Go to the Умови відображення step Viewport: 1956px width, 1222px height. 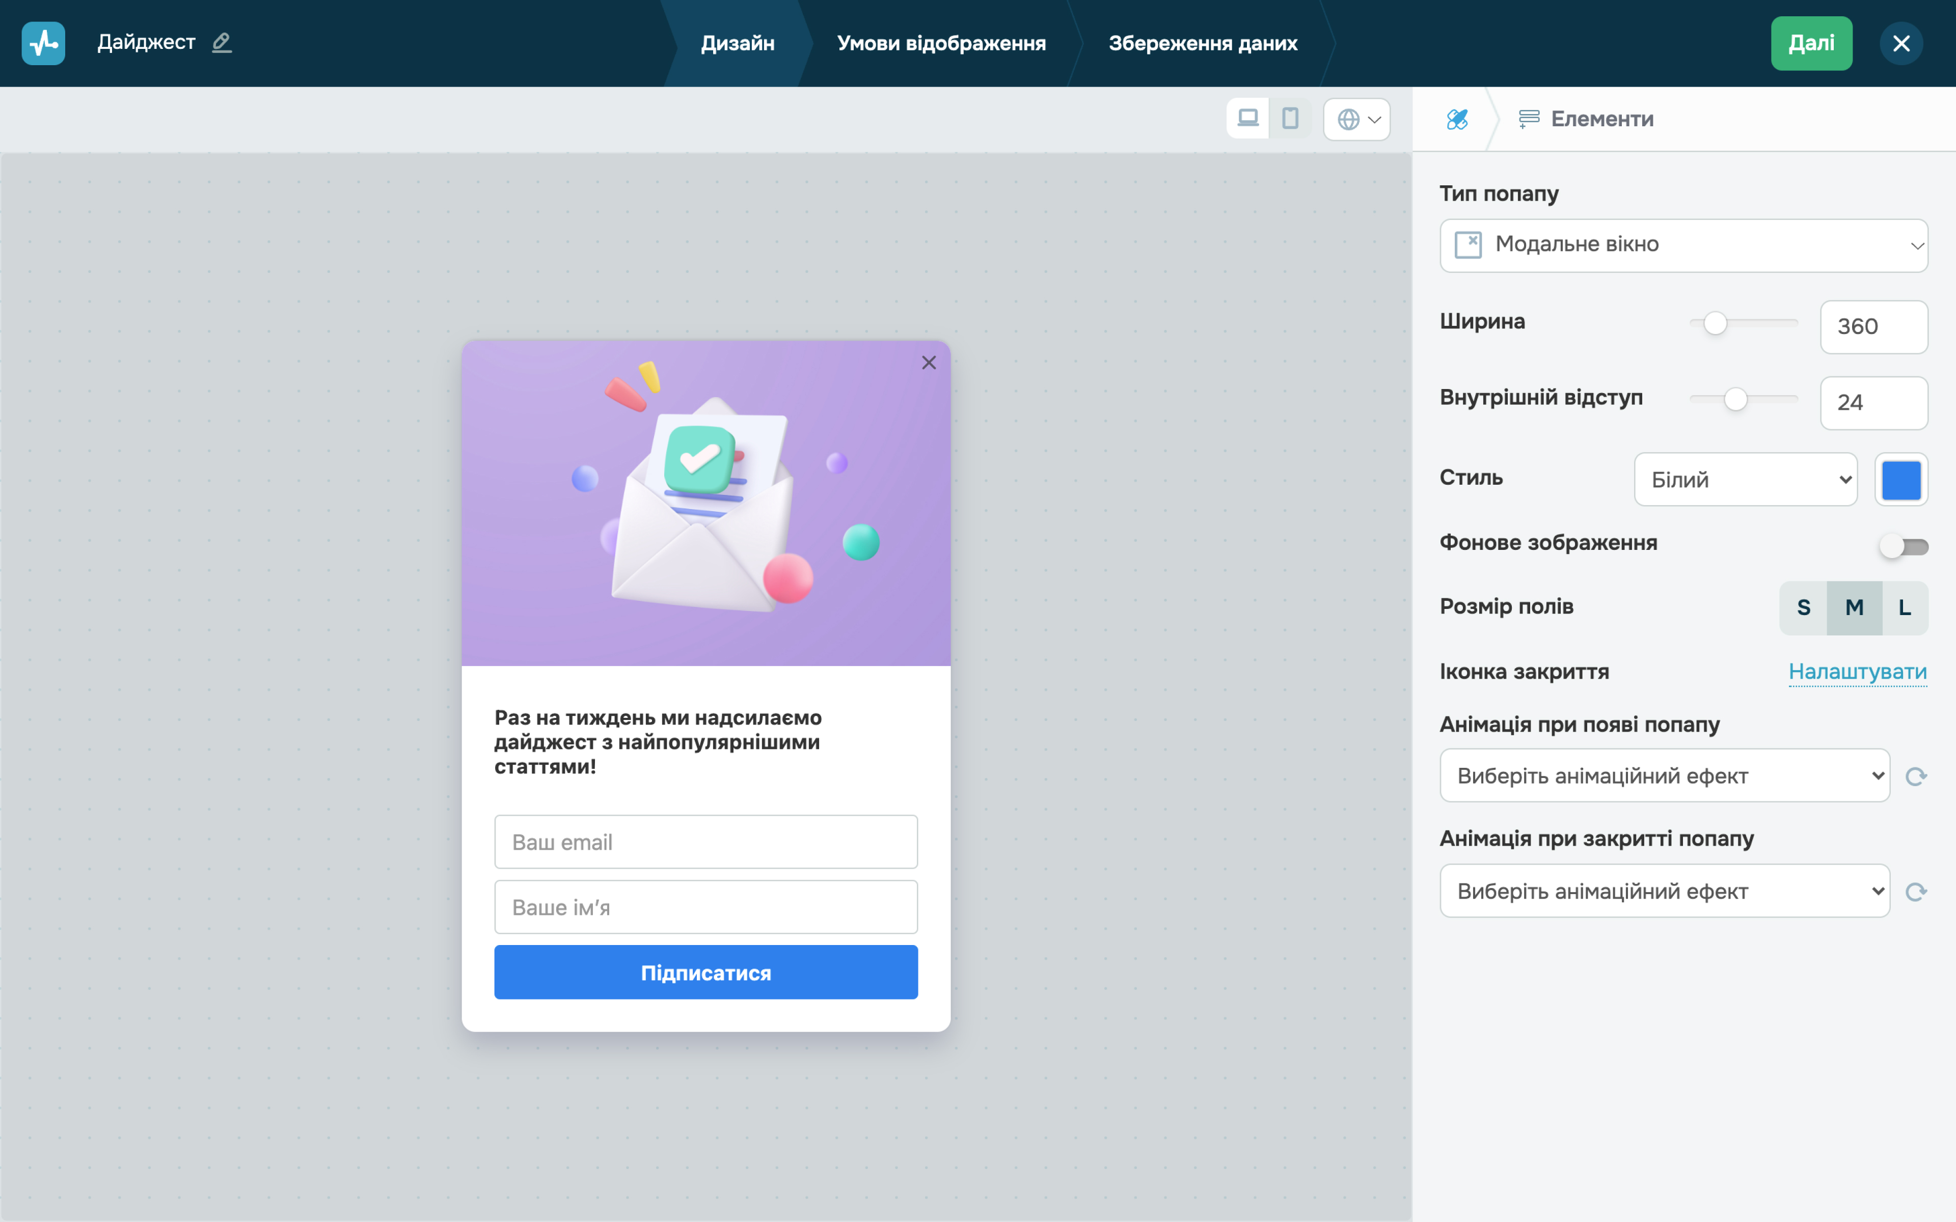tap(941, 43)
